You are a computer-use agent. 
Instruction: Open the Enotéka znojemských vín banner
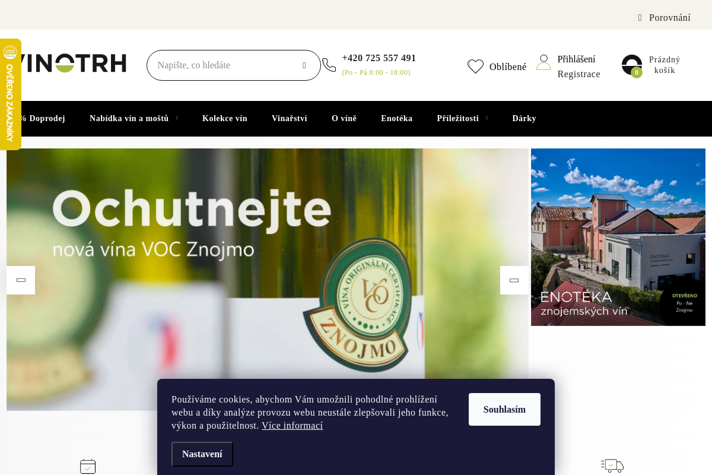[618, 237]
